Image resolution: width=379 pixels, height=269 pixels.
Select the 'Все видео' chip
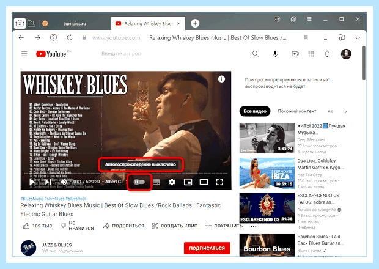point(255,111)
